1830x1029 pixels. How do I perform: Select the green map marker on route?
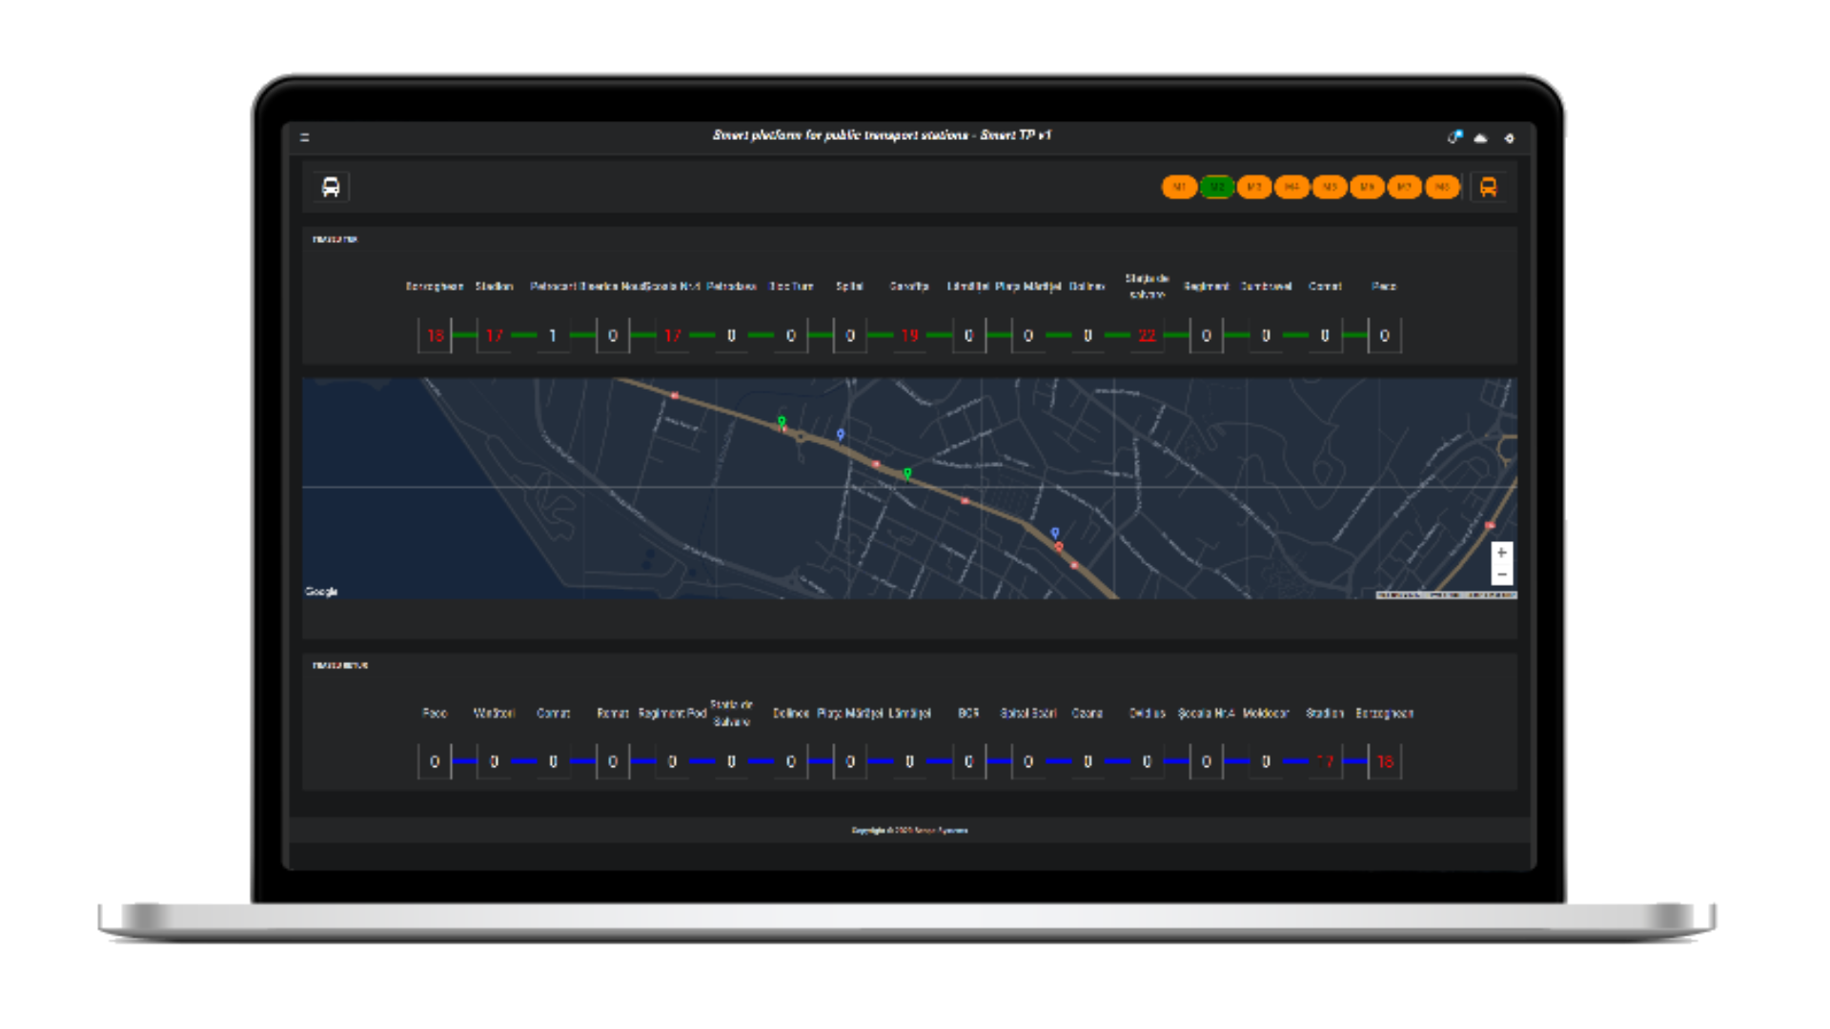(x=782, y=422)
